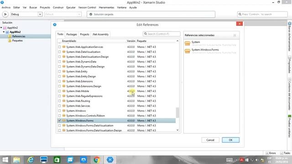Select System.Web.DynamicData.Design row text

coord(85,67)
